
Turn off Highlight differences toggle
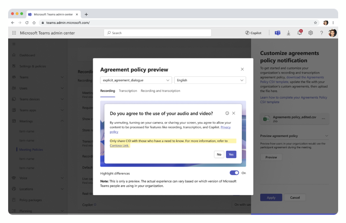click(234, 173)
